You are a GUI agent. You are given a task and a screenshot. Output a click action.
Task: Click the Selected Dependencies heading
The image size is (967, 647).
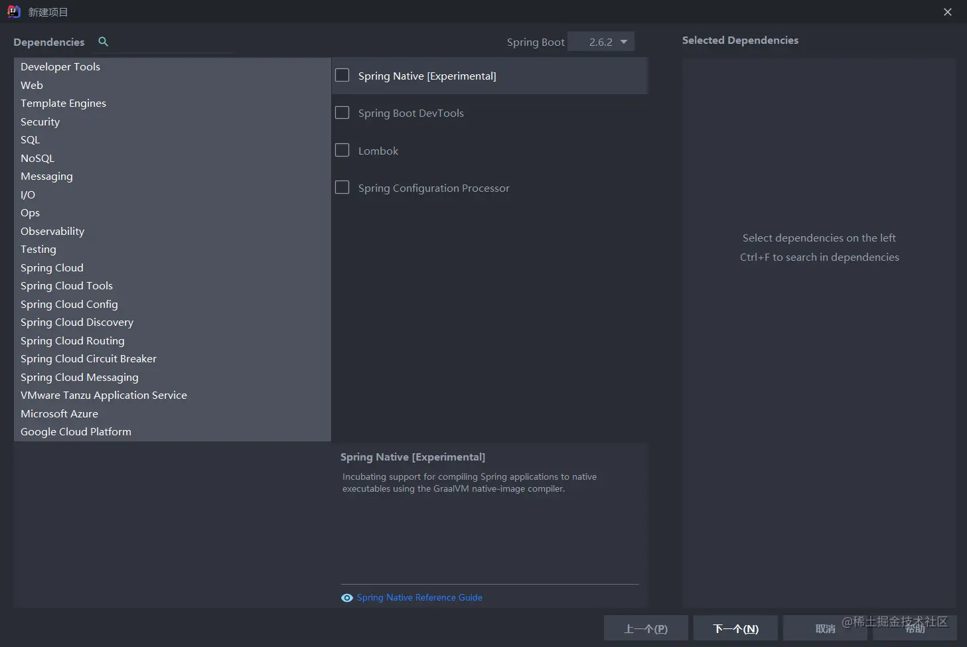740,40
